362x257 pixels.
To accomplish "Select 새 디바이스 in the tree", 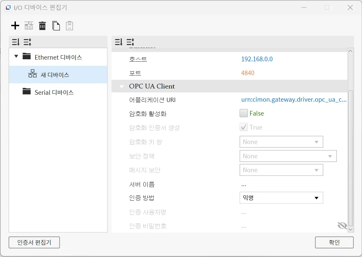I will pyautogui.click(x=55, y=75).
